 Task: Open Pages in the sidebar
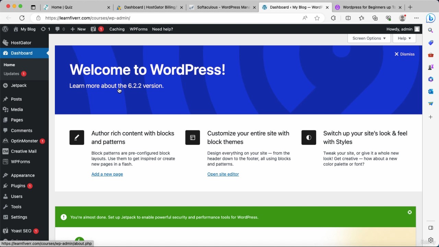[24, 120]
